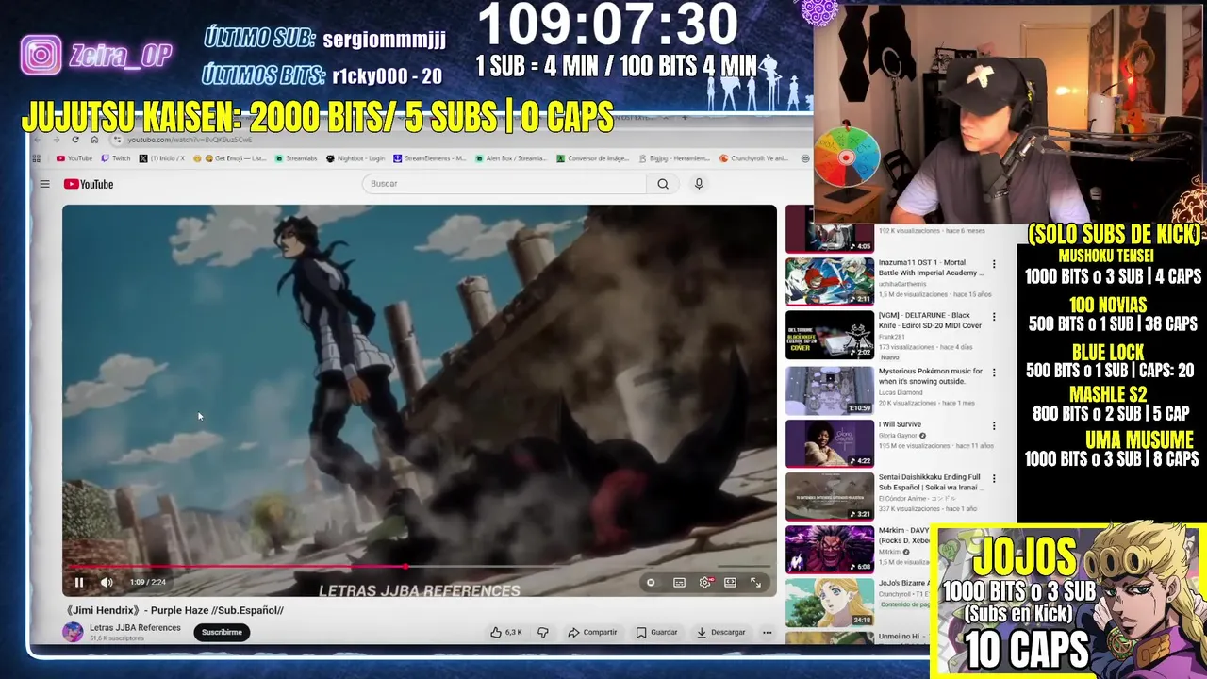Click Gloria Gaynor channel name
Image resolution: width=1207 pixels, height=679 pixels.
[899, 436]
